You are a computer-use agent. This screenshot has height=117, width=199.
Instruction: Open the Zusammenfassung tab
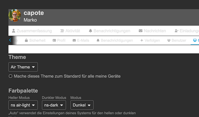[32, 31]
